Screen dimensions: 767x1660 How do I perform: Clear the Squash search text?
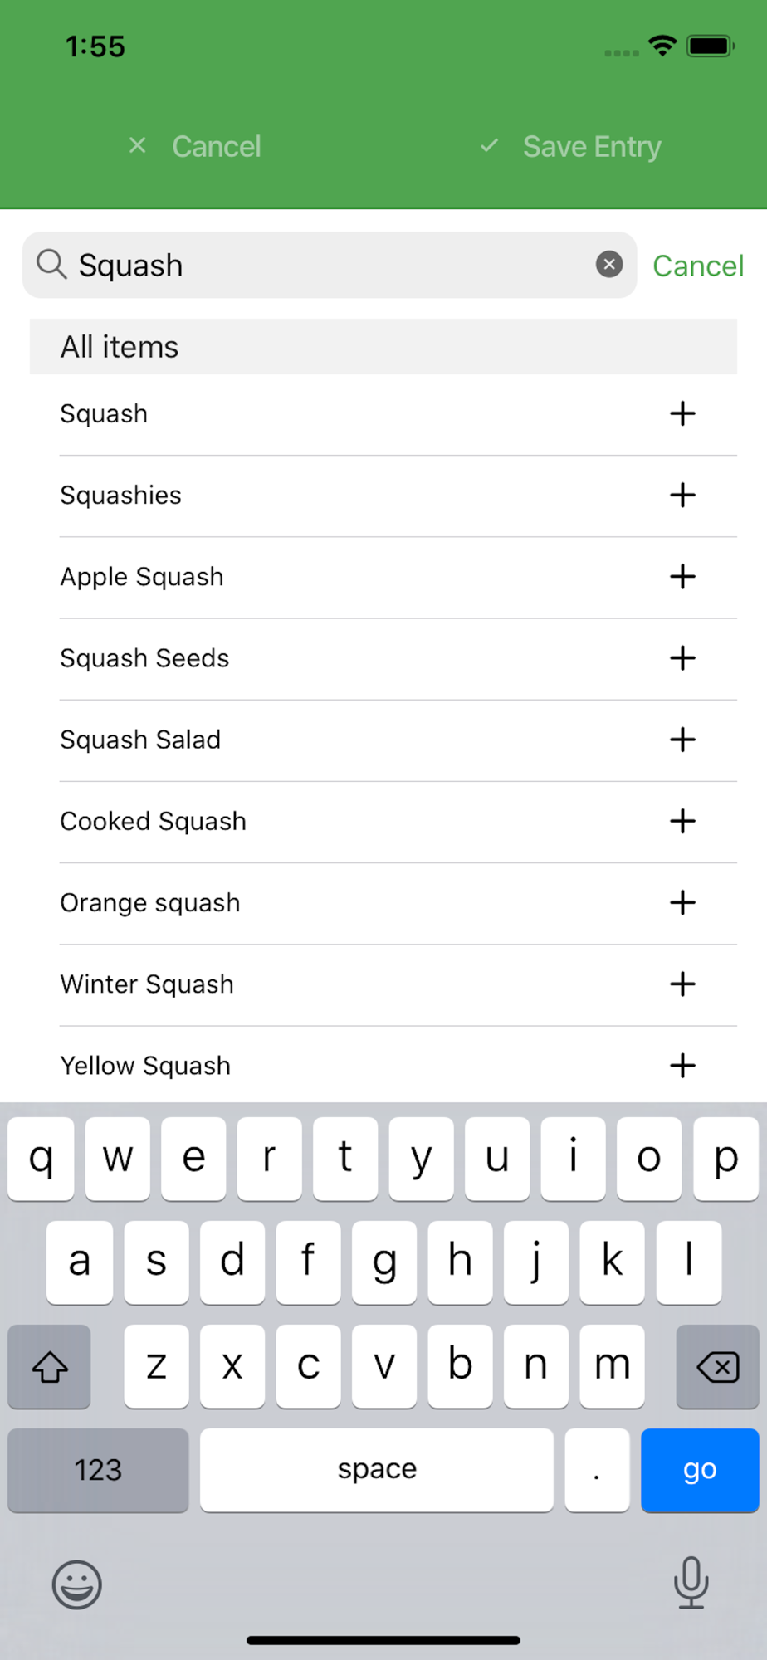(609, 265)
